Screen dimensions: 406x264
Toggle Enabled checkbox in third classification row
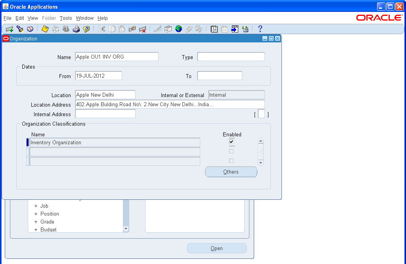232,161
